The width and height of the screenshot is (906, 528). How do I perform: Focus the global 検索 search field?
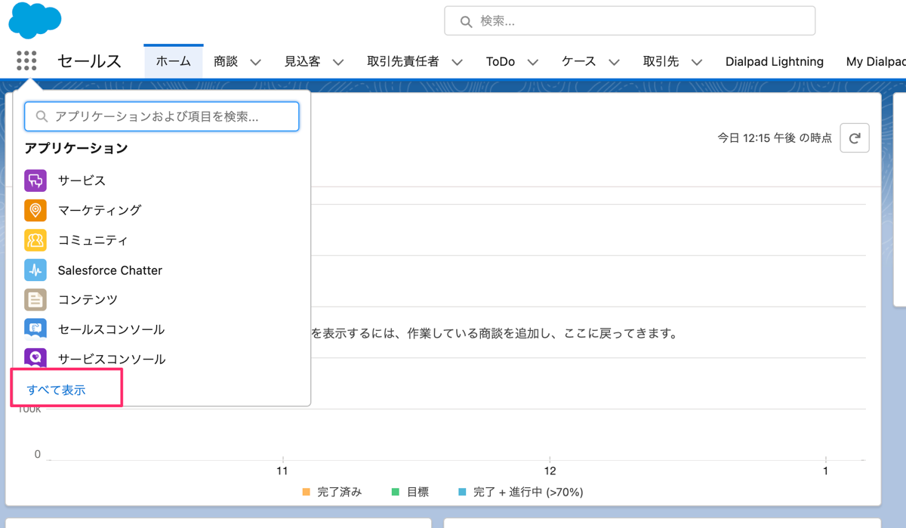[630, 21]
